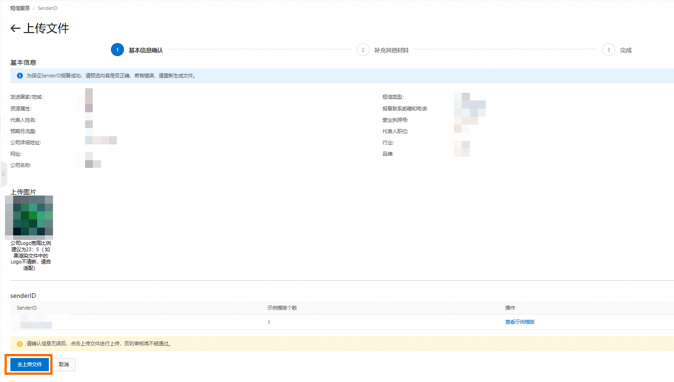674x382 pixels.
Task: Click the 行业 label
Action: pos(388,143)
